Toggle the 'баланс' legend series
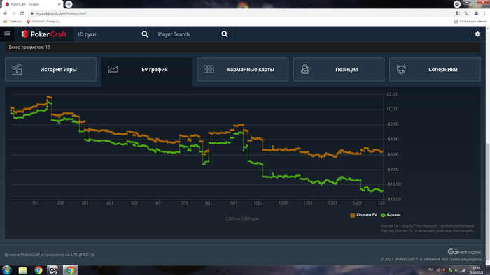Image resolution: width=490 pixels, height=275 pixels. point(391,215)
